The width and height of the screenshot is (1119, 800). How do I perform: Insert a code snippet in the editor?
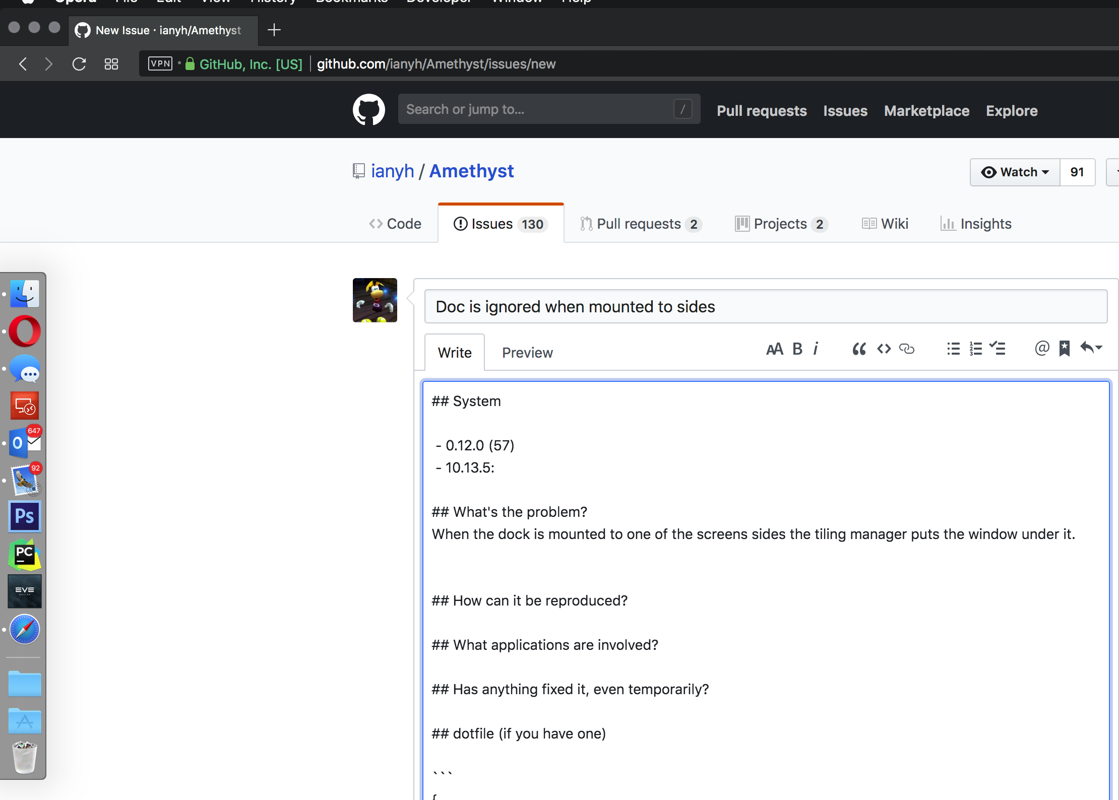[883, 348]
